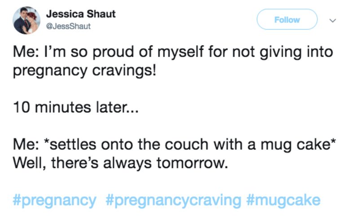
Task: Click the word "couch" in the tweet
Action: coord(186,144)
